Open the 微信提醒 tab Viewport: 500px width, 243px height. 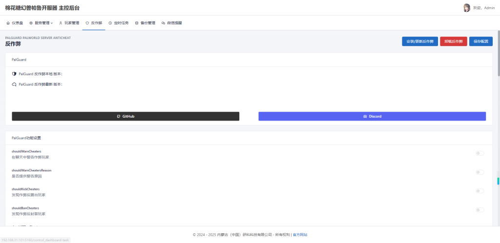[171, 23]
